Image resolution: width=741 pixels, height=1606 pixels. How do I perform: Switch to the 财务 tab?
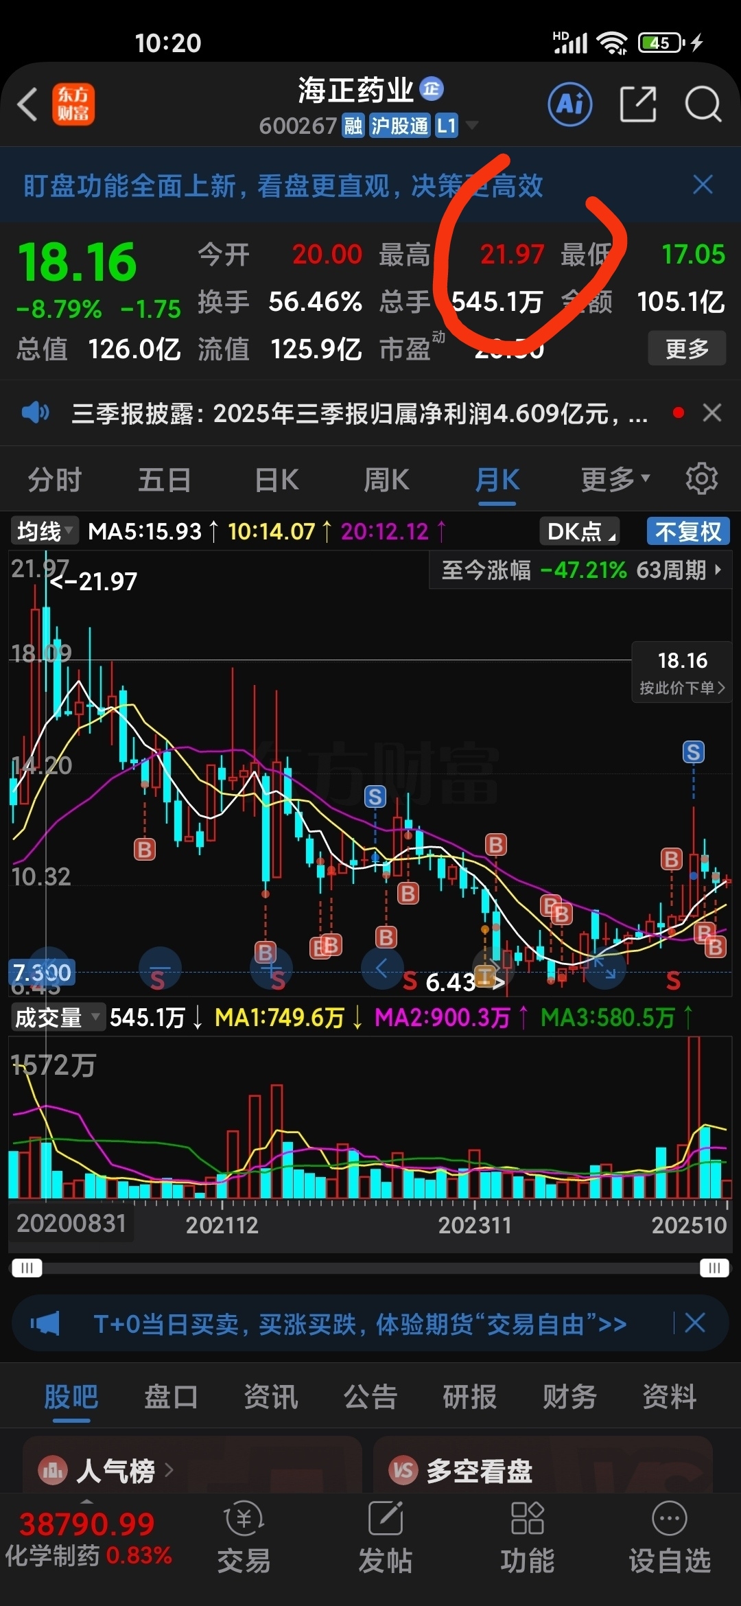569,1397
